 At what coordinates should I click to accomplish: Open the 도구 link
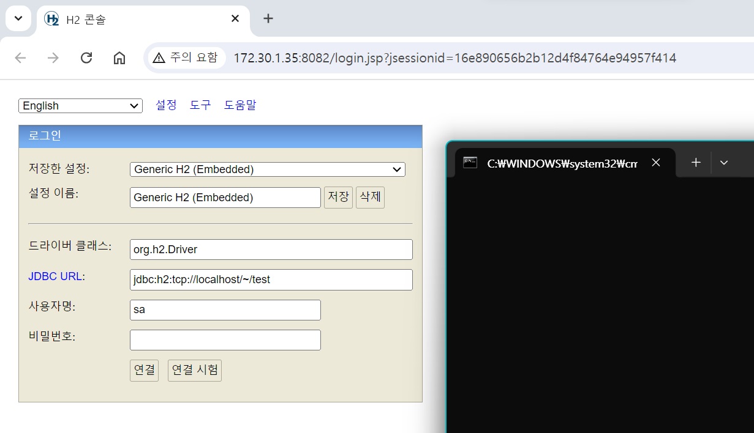(x=200, y=105)
